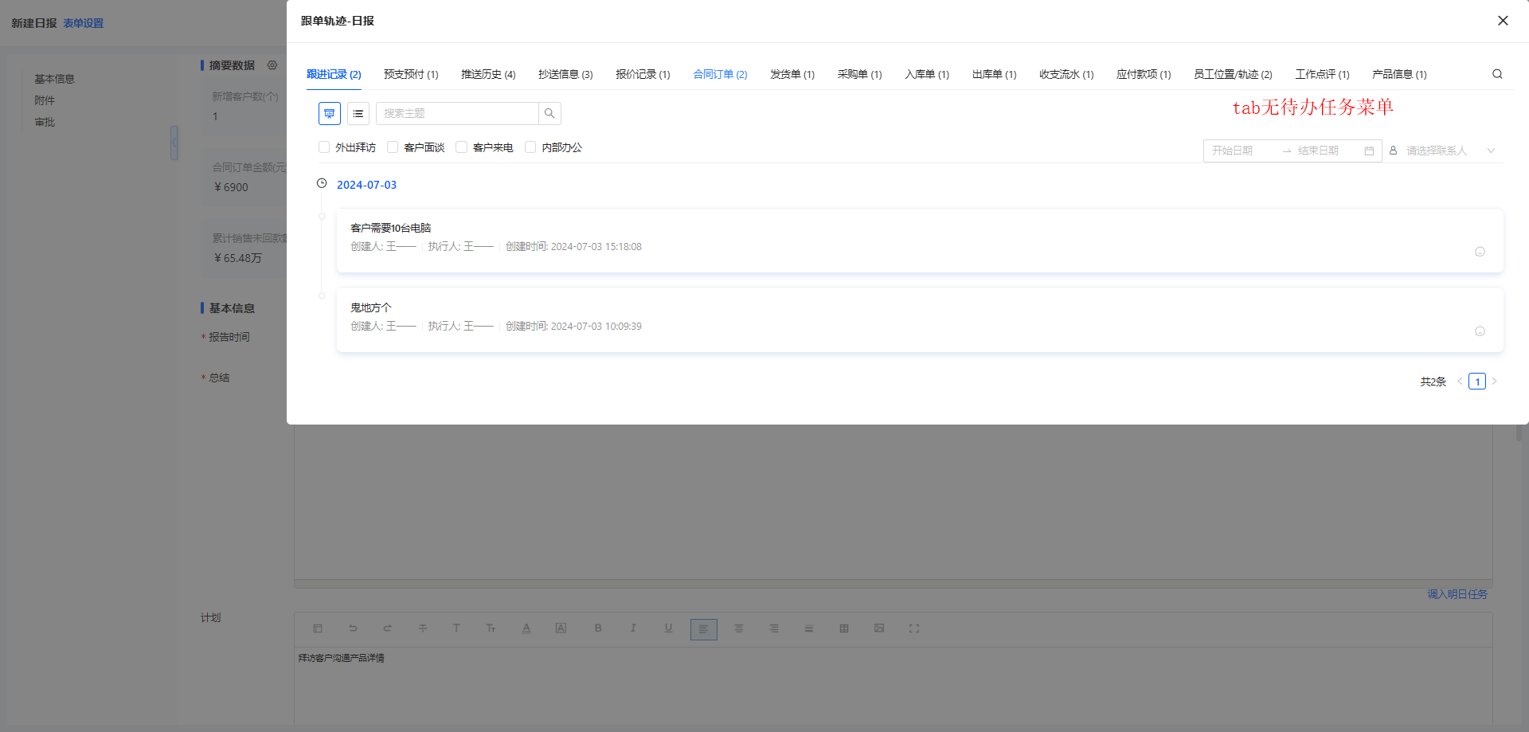Switch to 发货单 (1) tab
The height and width of the screenshot is (732, 1529).
(792, 75)
